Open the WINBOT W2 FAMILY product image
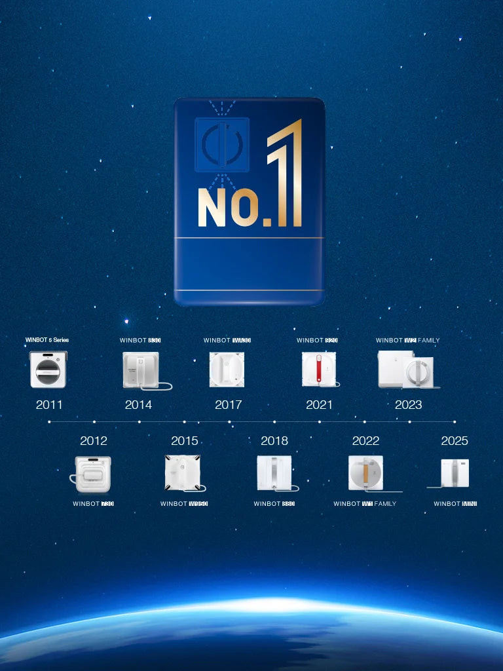This screenshot has height=671, width=503. pos(406,370)
